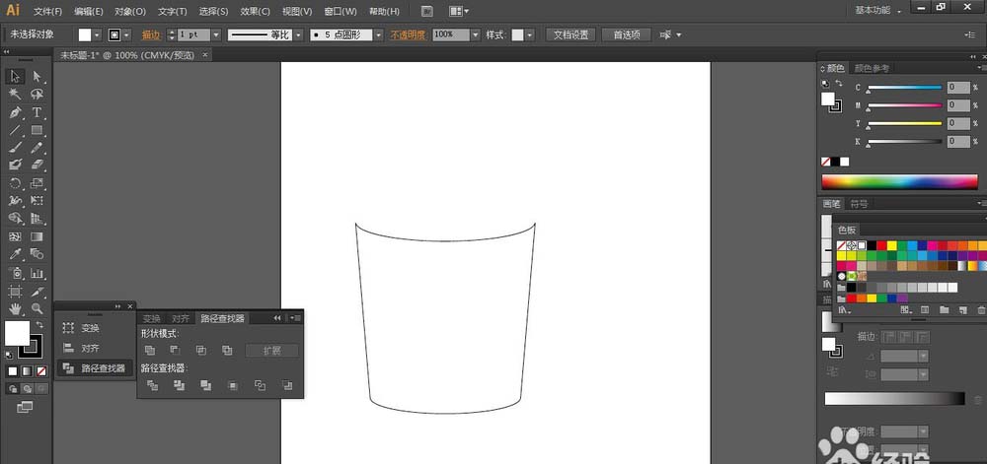This screenshot has width=987, height=464.
Task: Select the Column Graph tool
Action: [38, 273]
